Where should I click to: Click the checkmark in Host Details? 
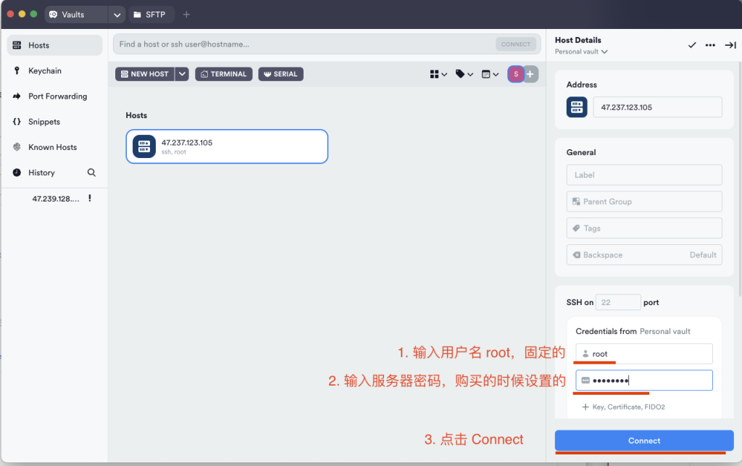click(692, 46)
